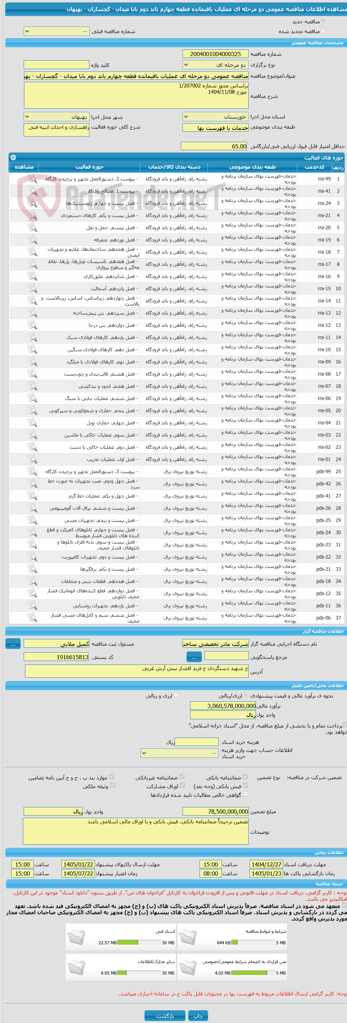Viewport: 347px width, 1023px height.
Task: Click اسناد فنی size progress bar
Action: [x=139, y=943]
